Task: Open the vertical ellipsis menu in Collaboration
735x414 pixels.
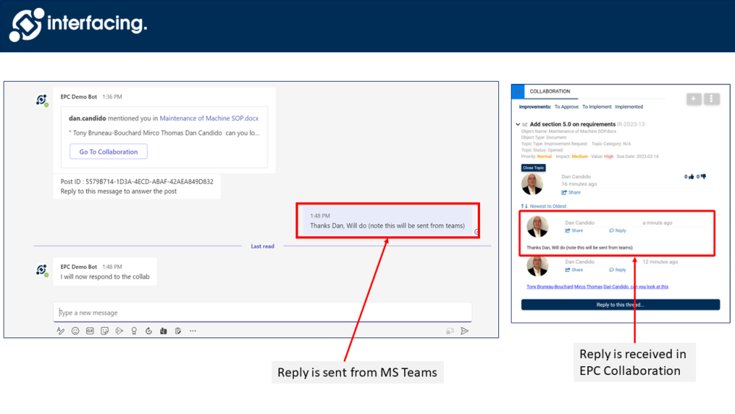Action: coord(711,99)
